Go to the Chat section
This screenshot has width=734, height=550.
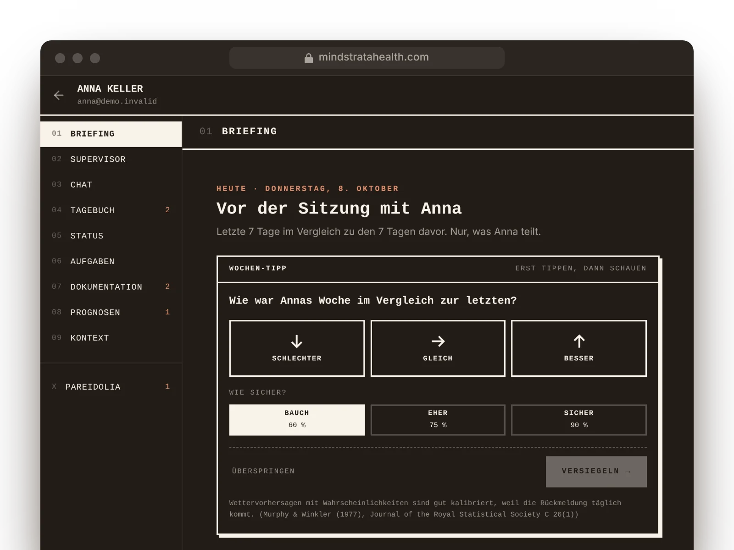(x=111, y=185)
